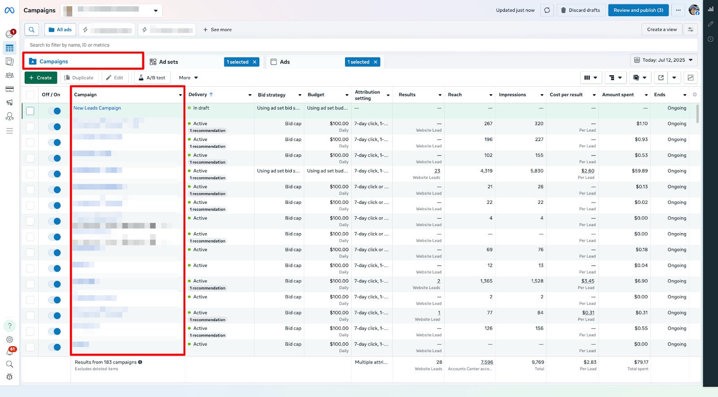The height and width of the screenshot is (397, 718).
Task: Open the notifications bell with 61 badge
Action: [9, 352]
